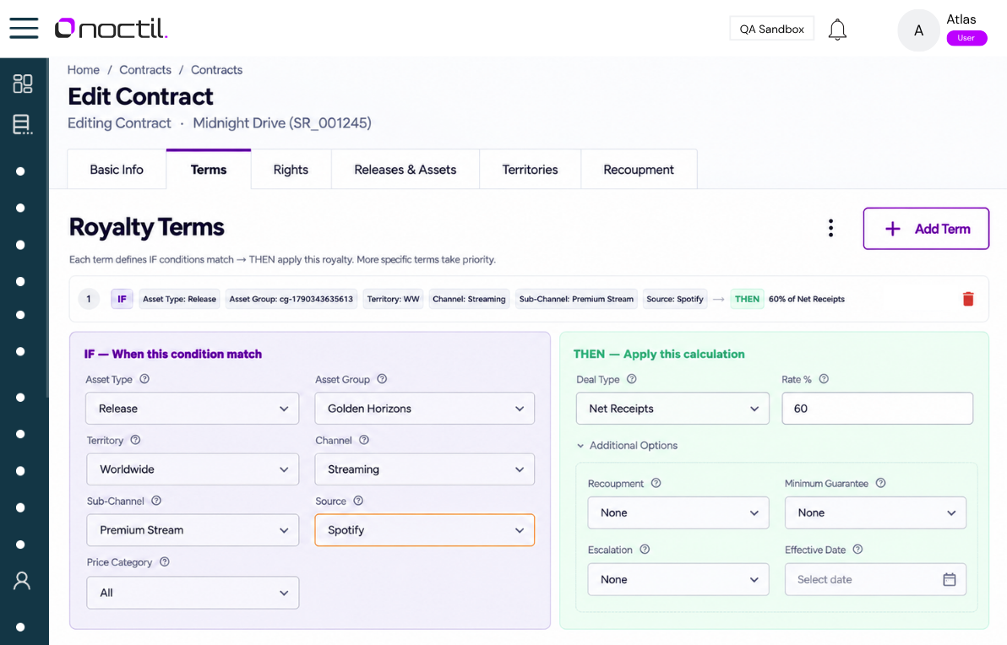This screenshot has width=1007, height=645.
Task: Switch to the Rights tab
Action: tap(291, 170)
